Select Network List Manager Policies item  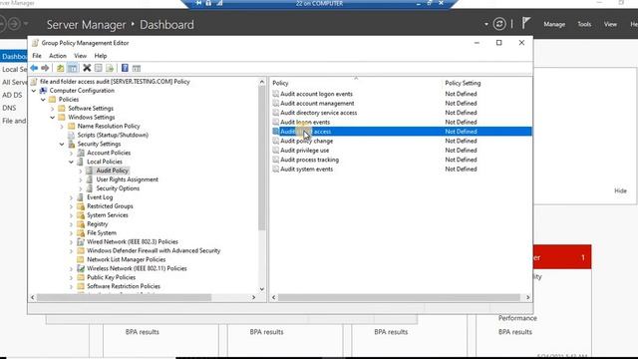coord(127,259)
